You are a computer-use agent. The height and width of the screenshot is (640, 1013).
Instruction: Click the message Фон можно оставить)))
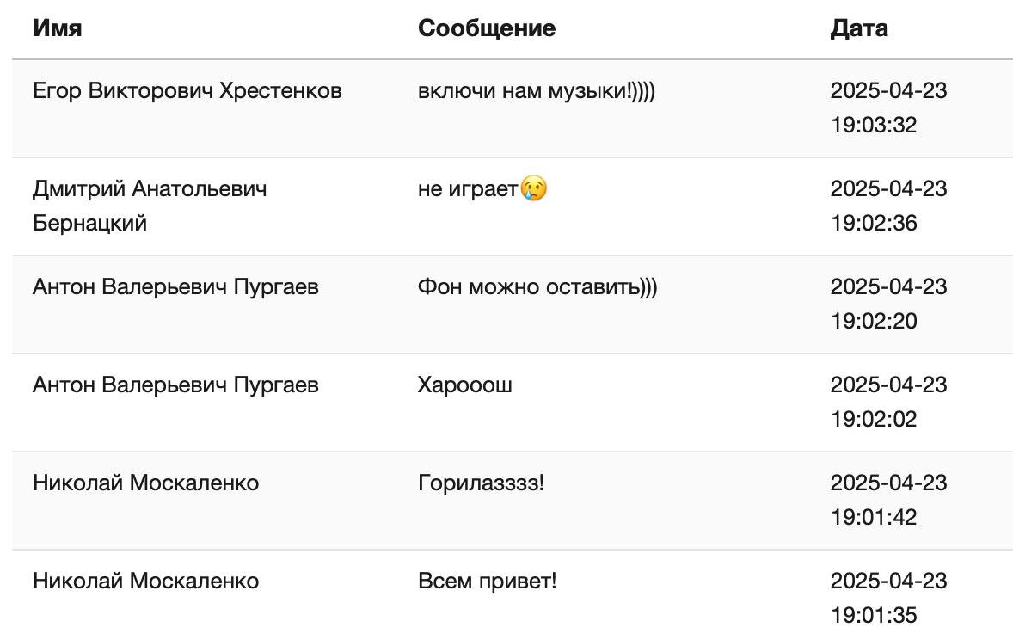pyautogui.click(x=537, y=286)
